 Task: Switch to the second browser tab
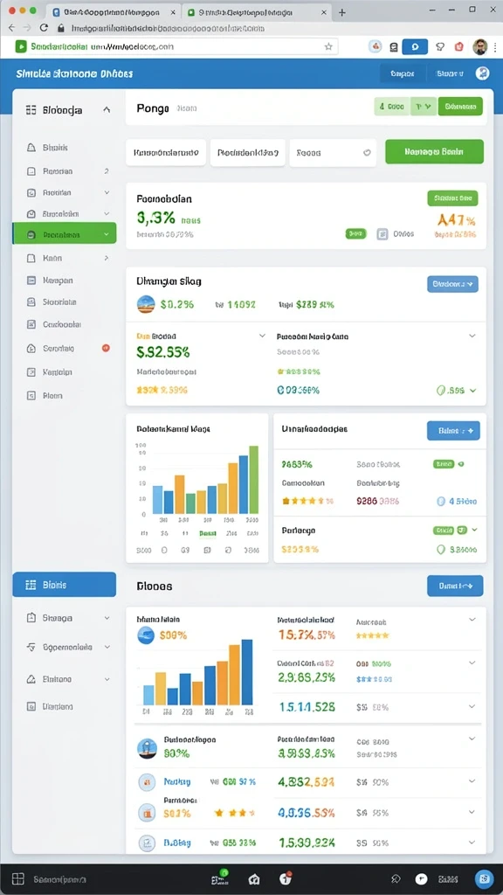point(258,12)
